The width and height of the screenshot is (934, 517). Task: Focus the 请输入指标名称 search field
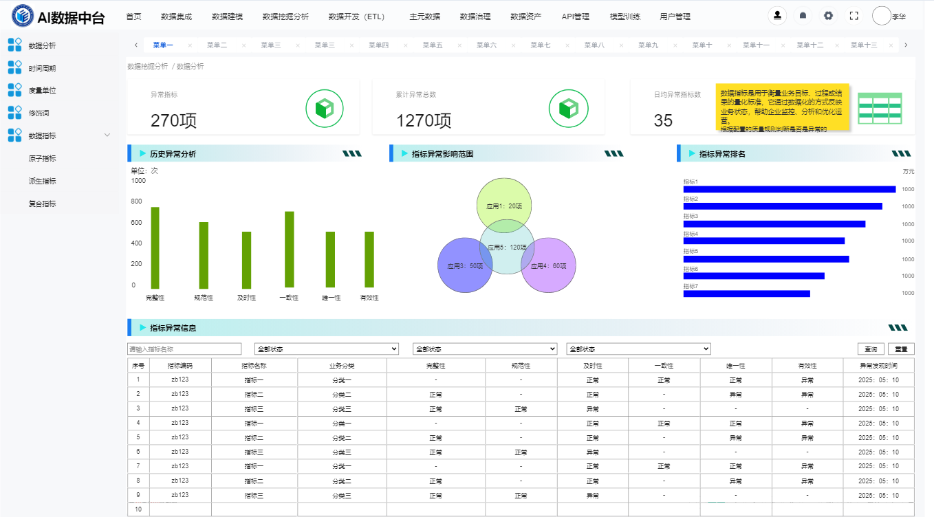pyautogui.click(x=185, y=349)
